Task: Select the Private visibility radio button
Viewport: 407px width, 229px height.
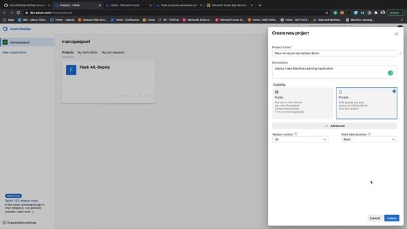Action: 394,91
